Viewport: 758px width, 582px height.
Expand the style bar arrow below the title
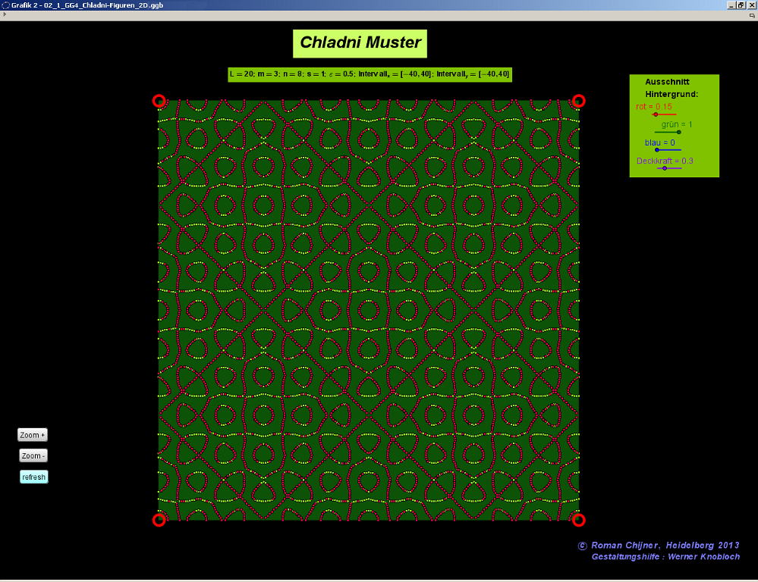pos(5,14)
